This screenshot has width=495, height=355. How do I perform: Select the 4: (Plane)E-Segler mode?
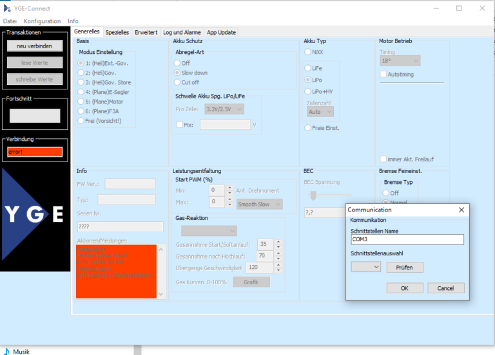(x=81, y=92)
